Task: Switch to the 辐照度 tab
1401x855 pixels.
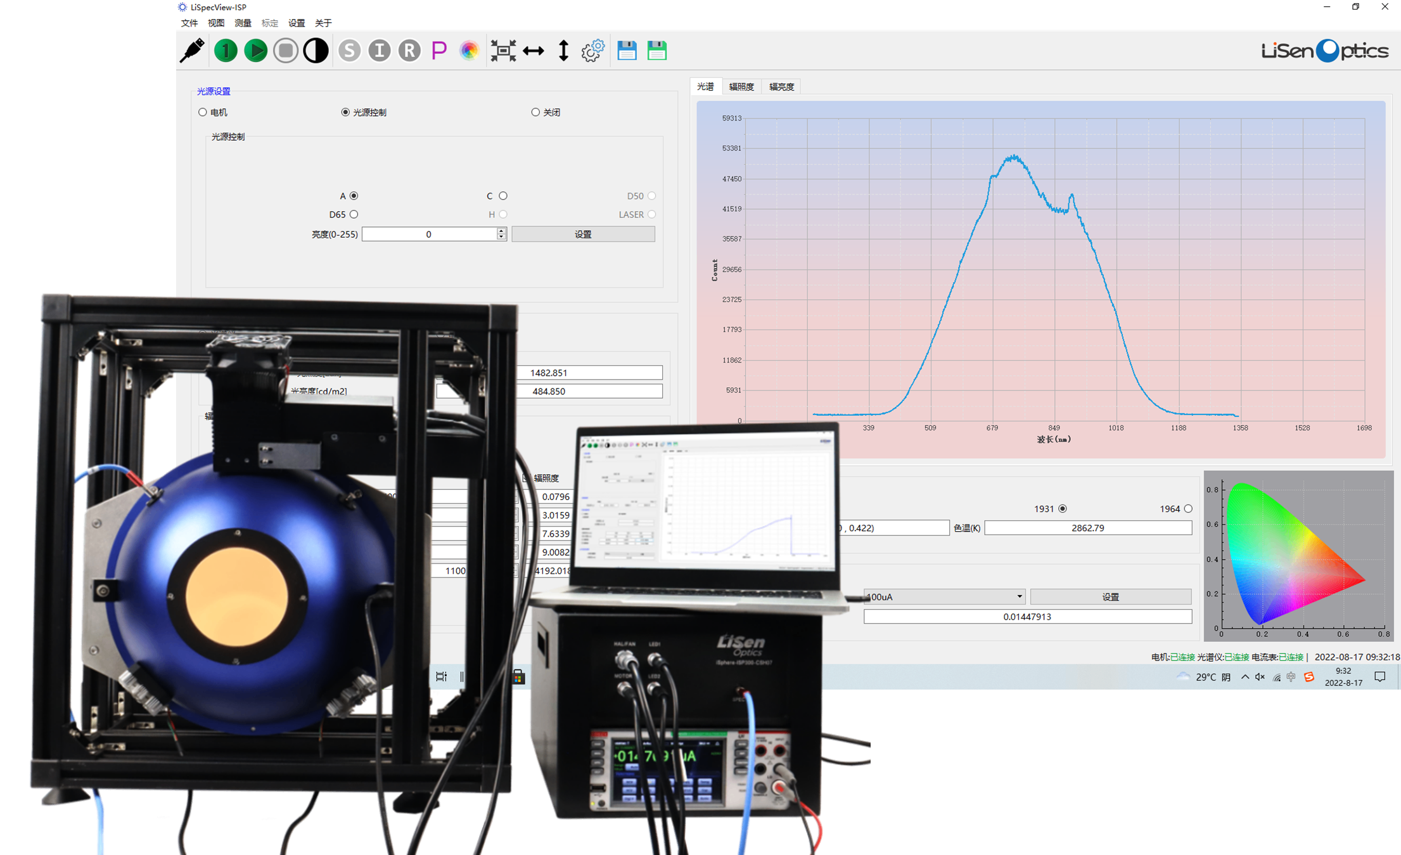Action: [x=741, y=87]
